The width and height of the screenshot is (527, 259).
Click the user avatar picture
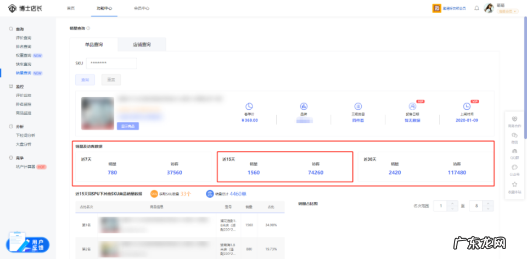(x=489, y=8)
